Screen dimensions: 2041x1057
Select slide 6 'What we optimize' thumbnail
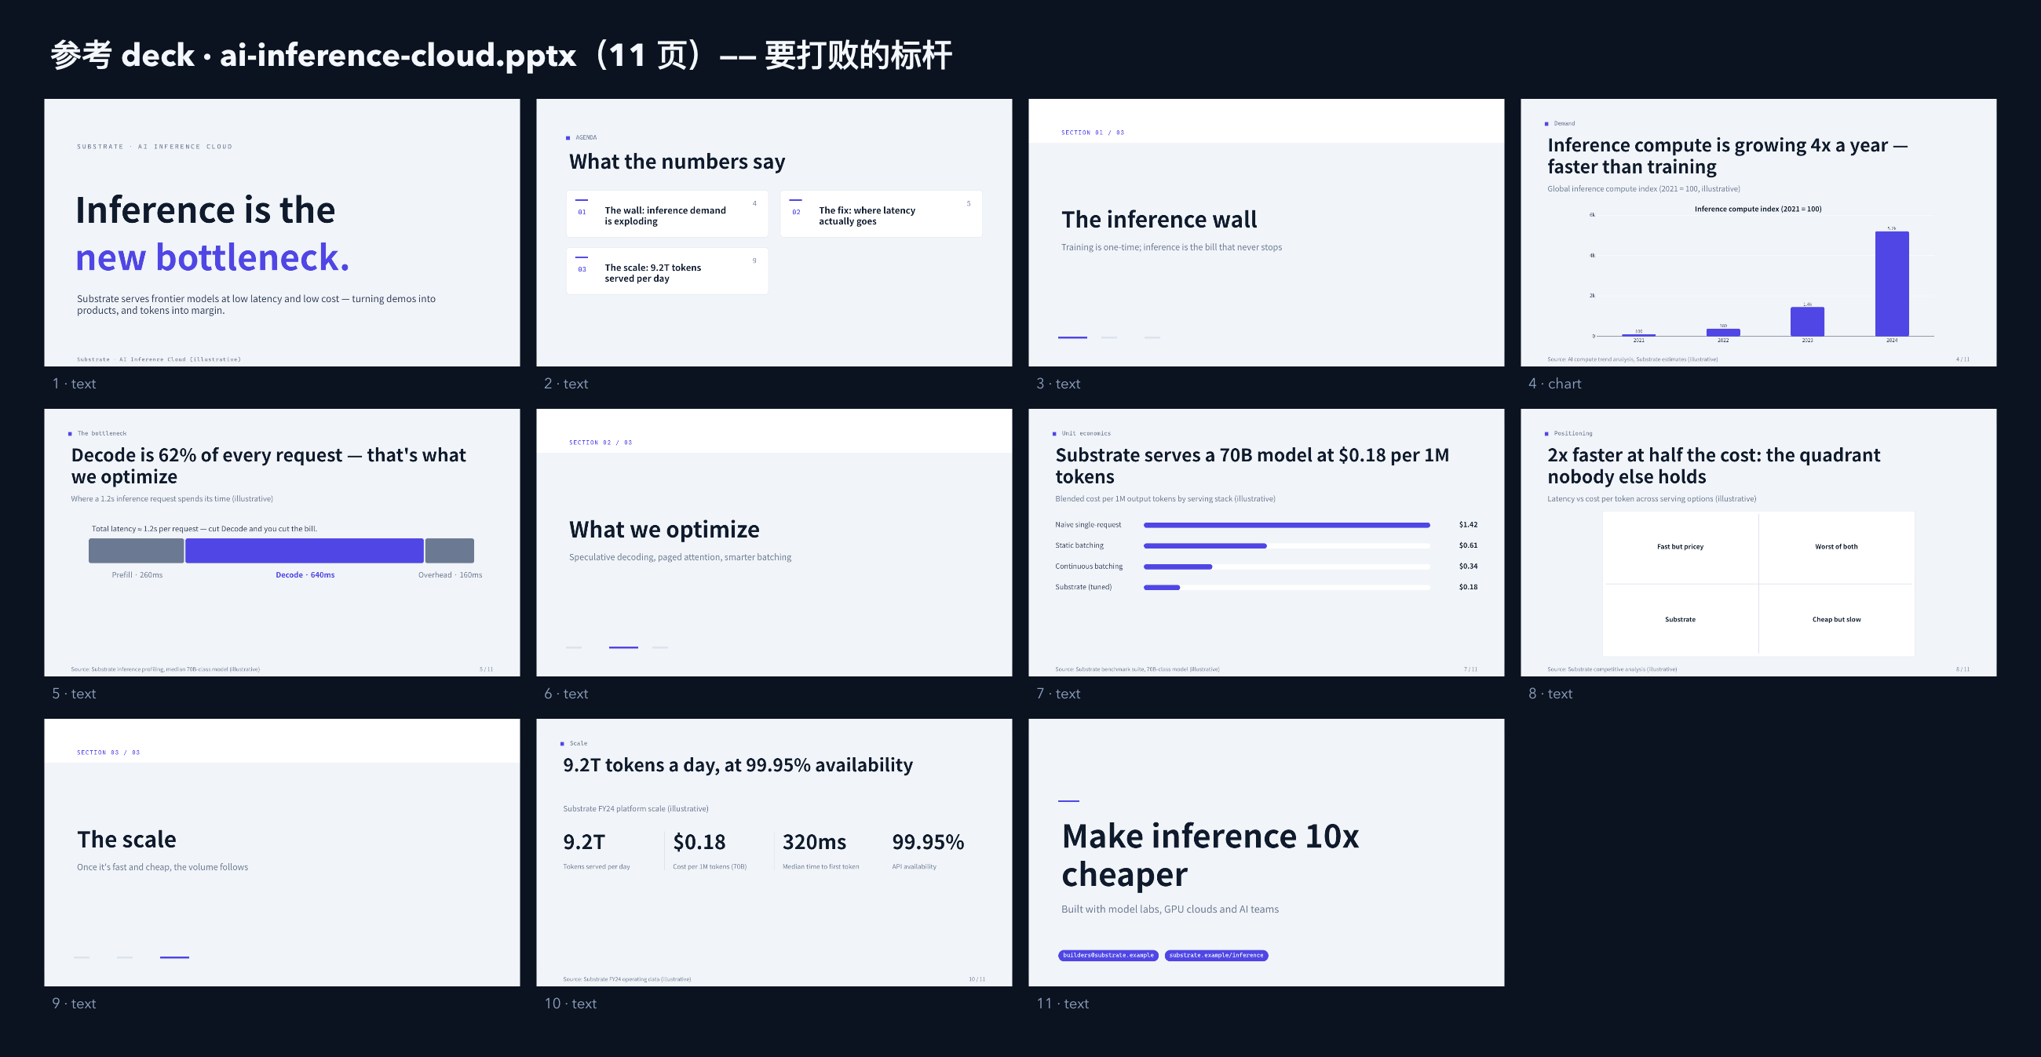tap(774, 542)
